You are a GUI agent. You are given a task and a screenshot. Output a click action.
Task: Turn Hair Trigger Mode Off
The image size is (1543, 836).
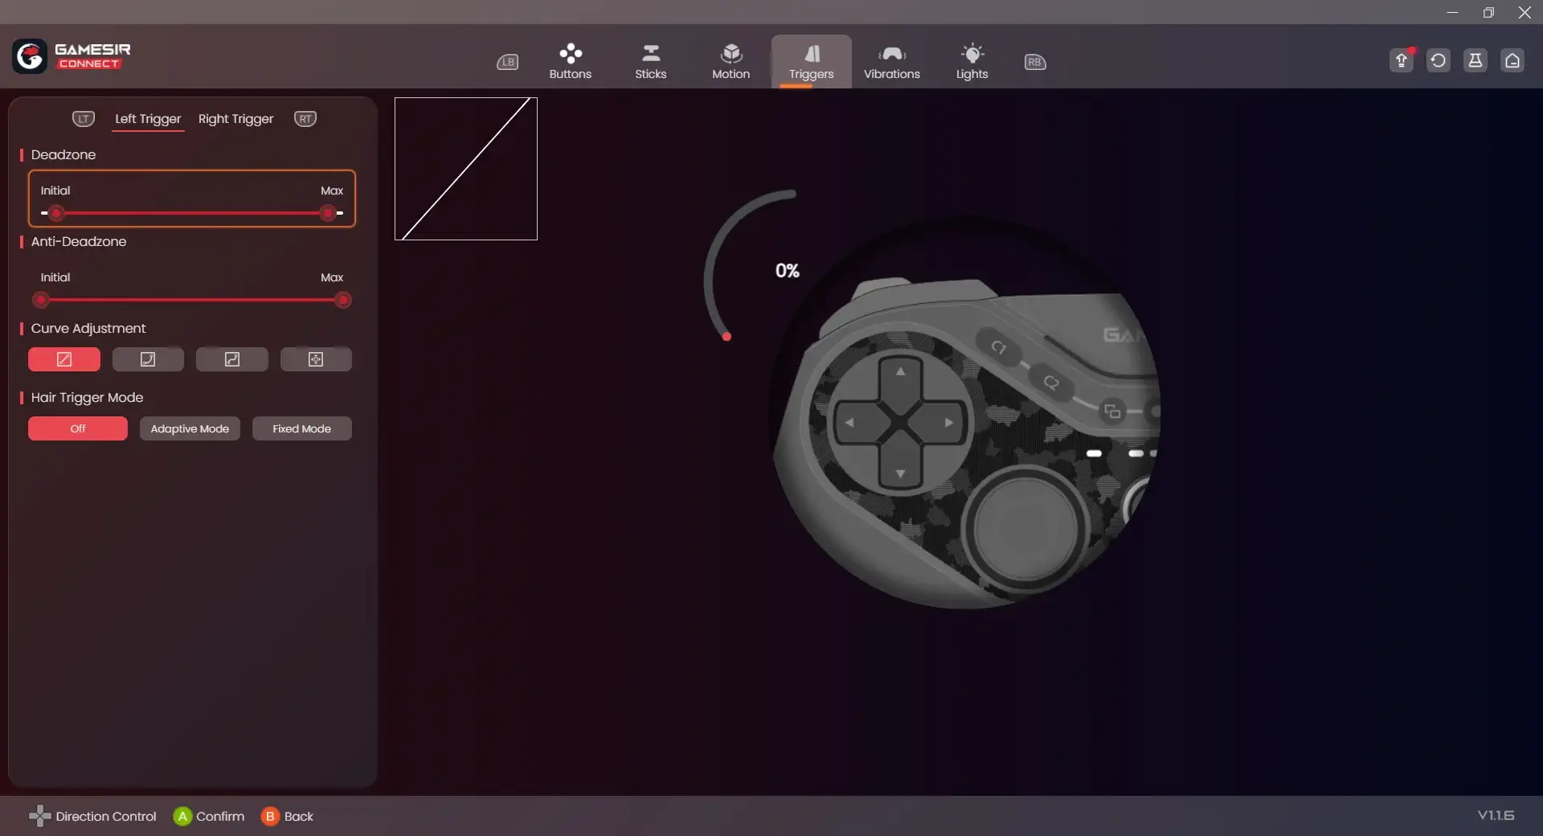click(x=78, y=428)
